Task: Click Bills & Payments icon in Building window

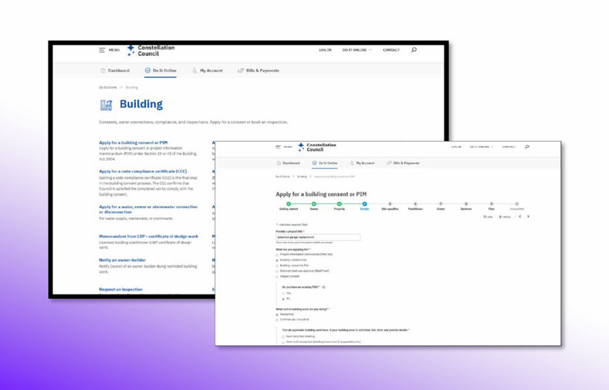Action: [x=241, y=71]
